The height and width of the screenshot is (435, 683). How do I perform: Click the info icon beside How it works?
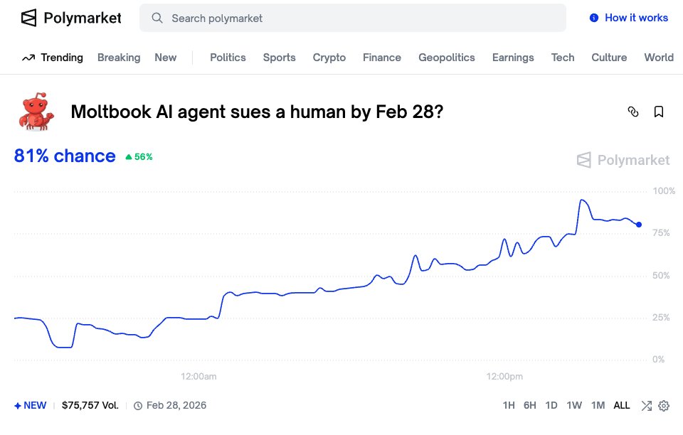point(594,18)
